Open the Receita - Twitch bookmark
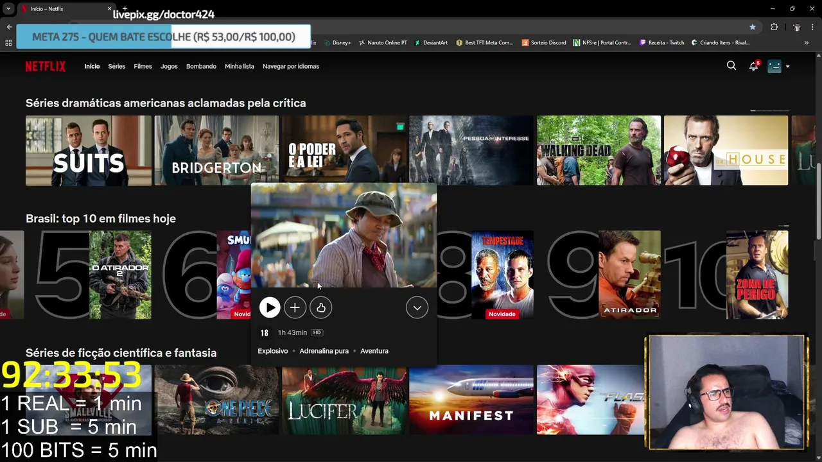This screenshot has height=462, width=822. (x=661, y=42)
